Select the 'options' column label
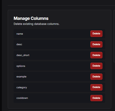This screenshot has width=115, height=111. click(21, 66)
